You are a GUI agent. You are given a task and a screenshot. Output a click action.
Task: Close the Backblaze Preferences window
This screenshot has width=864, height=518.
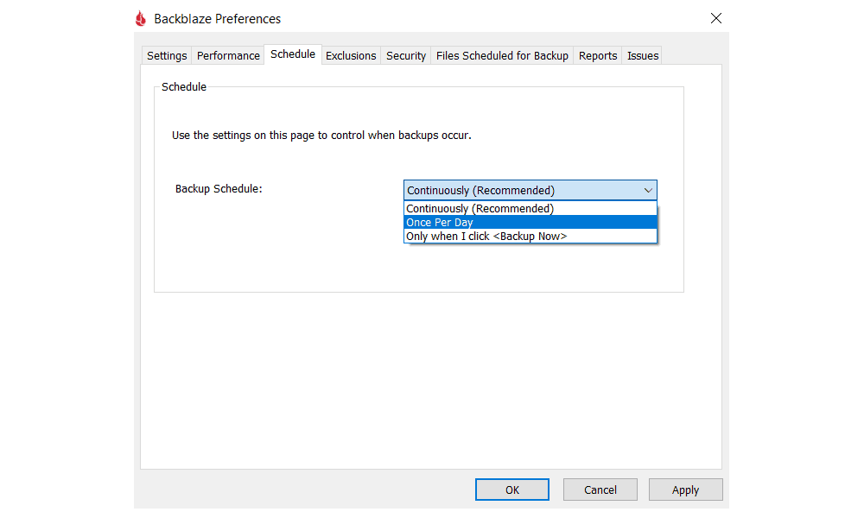715,18
